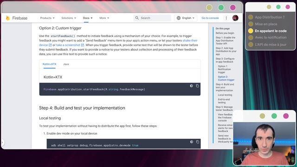Open external link icon after 'shake their device'
Viewport: 297px width, 167px height.
point(50,45)
